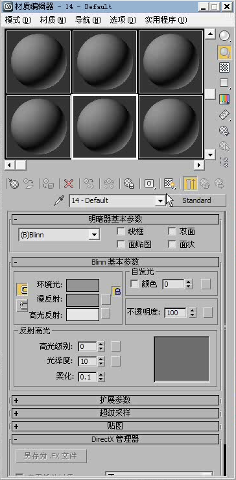Click the 不透明度 value field showing 100
The width and height of the screenshot is (236, 480).
pos(176,313)
